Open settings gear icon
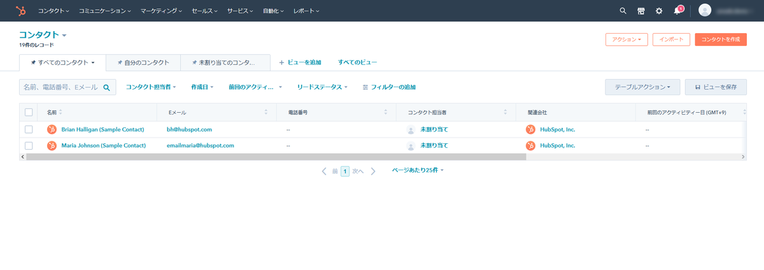 [659, 11]
